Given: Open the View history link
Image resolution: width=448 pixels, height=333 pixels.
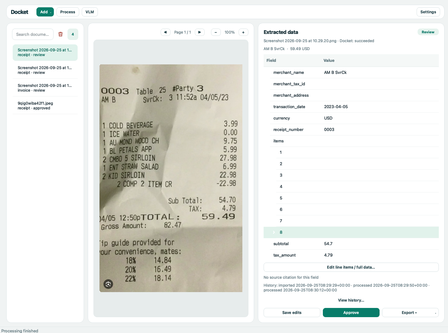Looking at the screenshot, I should pos(351,300).
